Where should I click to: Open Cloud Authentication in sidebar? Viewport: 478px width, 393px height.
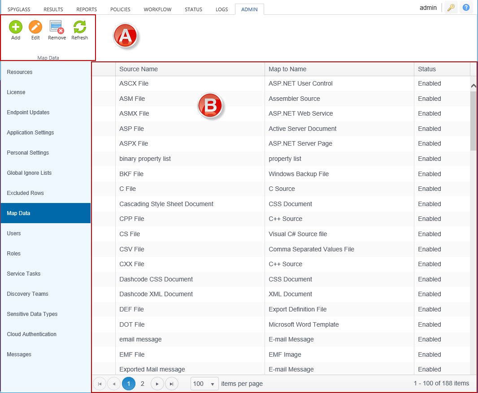pyautogui.click(x=31, y=334)
